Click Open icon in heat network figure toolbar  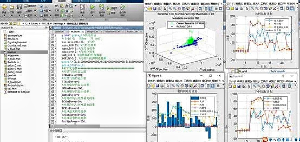click(x=232, y=8)
